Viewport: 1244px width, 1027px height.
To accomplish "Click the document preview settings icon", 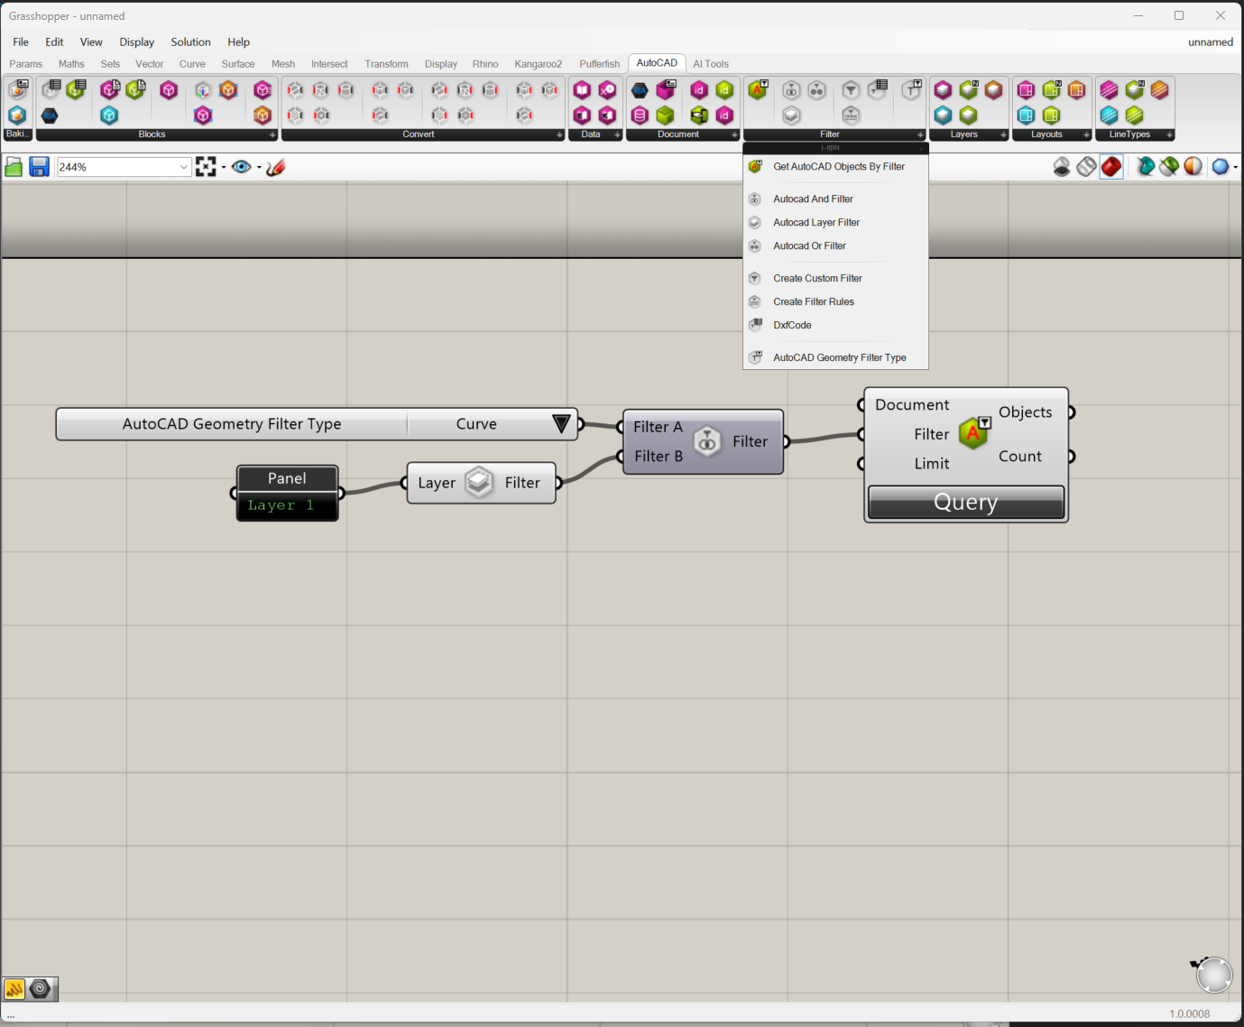I will [1146, 167].
